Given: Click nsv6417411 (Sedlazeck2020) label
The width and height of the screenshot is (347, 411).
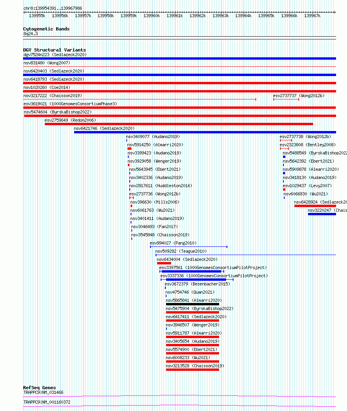Looking at the screenshot, I should click(x=196, y=317).
